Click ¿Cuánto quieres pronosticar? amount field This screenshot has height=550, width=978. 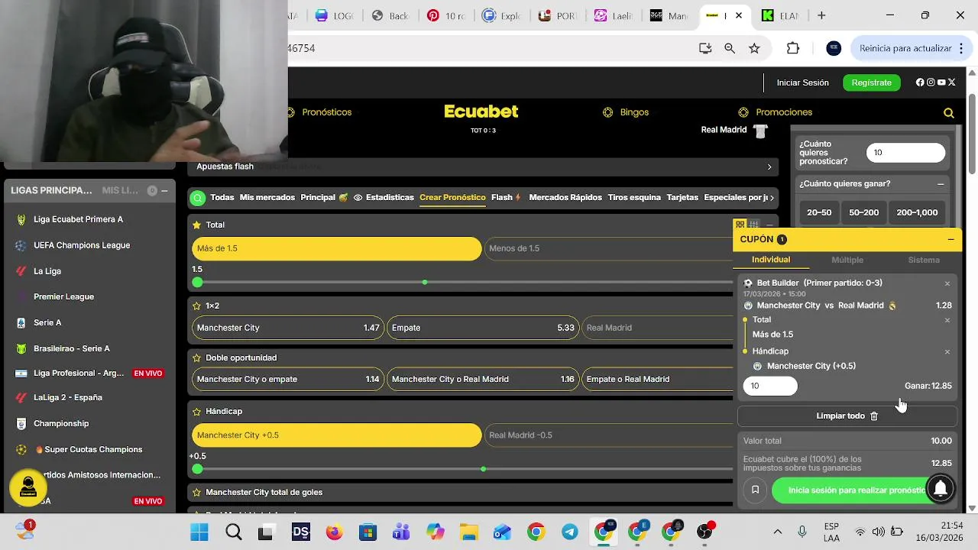[905, 153]
